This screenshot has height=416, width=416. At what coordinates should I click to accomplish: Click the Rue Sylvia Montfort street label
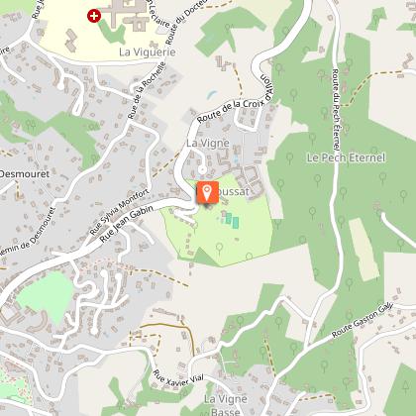pyautogui.click(x=120, y=212)
